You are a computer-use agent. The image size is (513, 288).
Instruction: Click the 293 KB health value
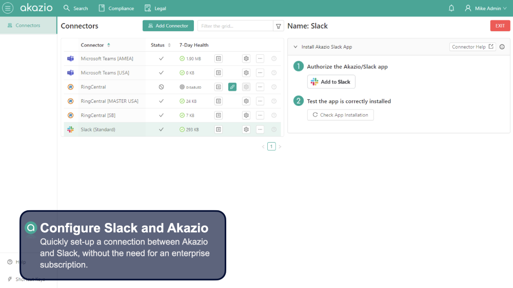pos(192,129)
